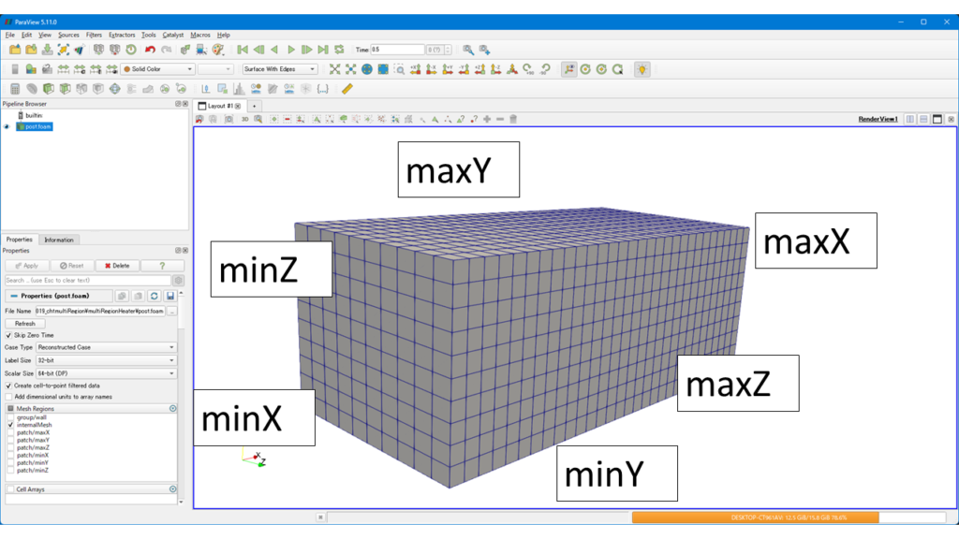959x539 pixels.
Task: Switch to the Information tab
Action: (x=59, y=240)
